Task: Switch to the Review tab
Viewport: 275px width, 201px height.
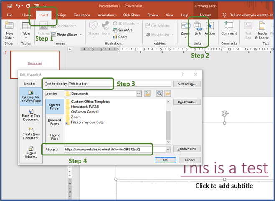Action: pyautogui.click(x=153, y=15)
